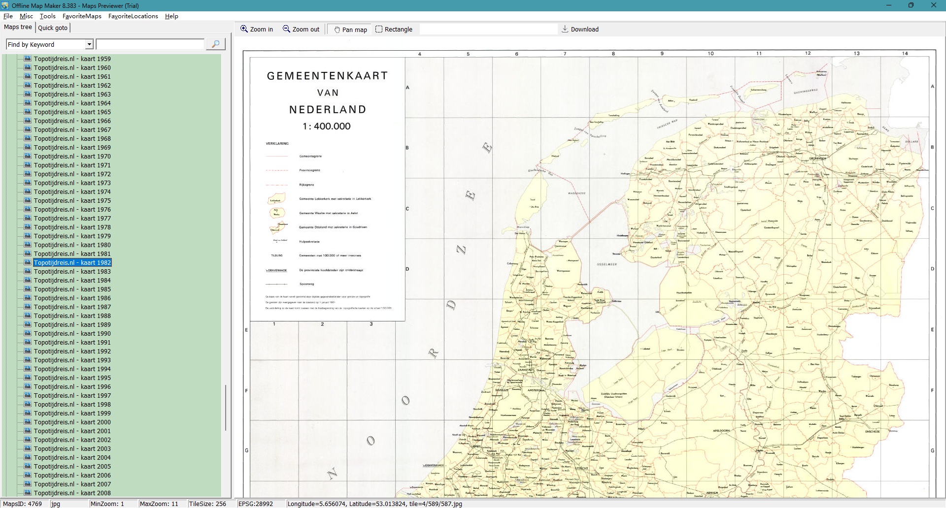
Task: Select the Rectangle selection tool
Action: 379,29
